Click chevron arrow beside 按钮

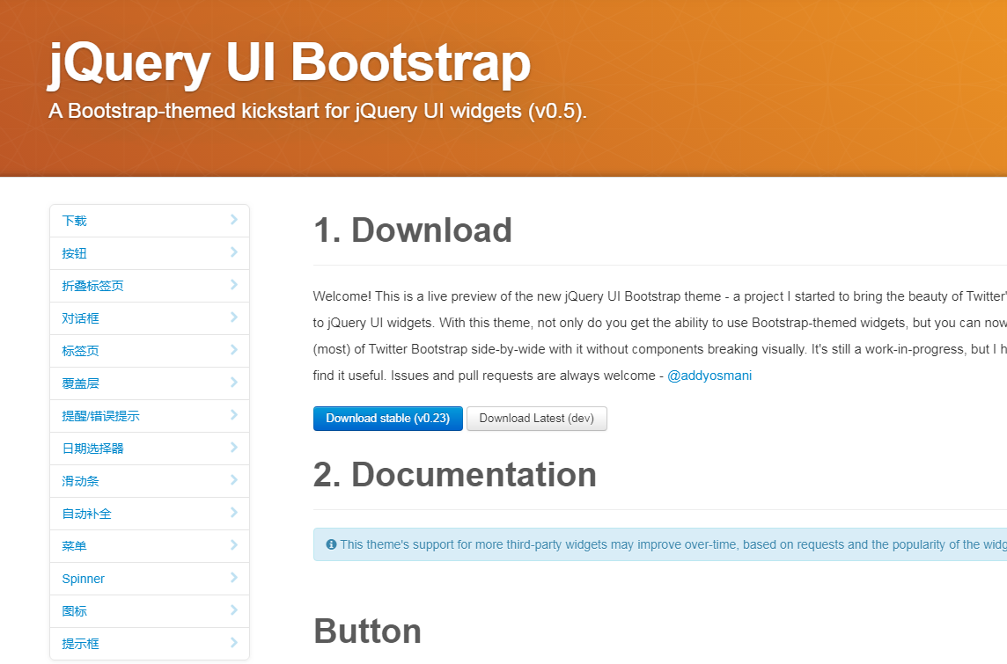click(234, 252)
